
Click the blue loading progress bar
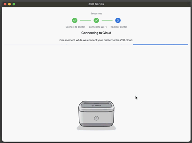[x=160, y=45]
